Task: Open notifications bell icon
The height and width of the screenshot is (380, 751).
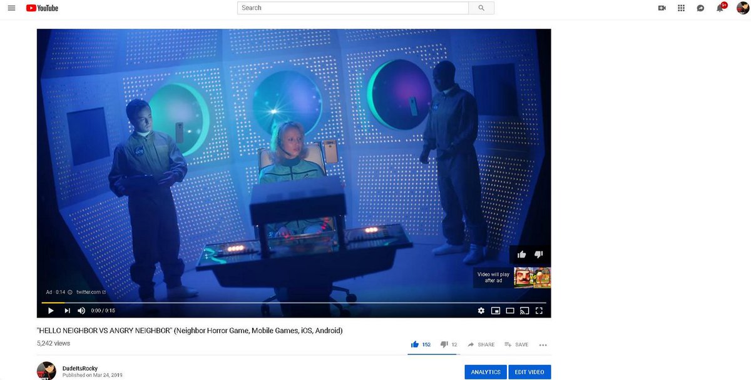Action: (720, 8)
